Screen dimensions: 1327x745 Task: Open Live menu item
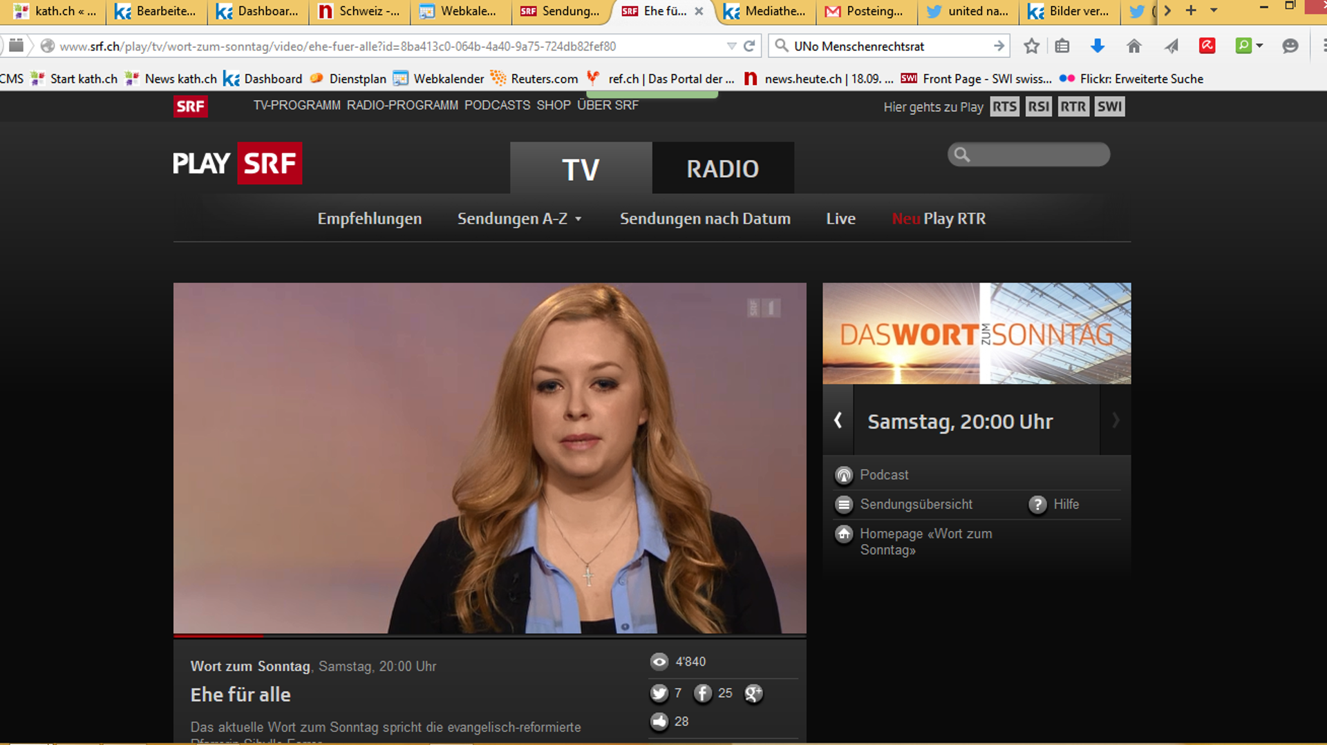841,219
